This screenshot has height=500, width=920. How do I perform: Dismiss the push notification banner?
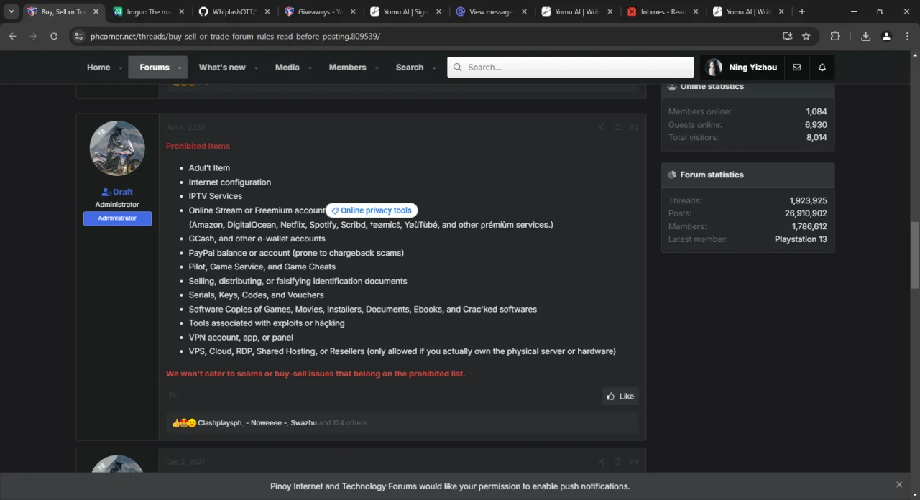[899, 485]
